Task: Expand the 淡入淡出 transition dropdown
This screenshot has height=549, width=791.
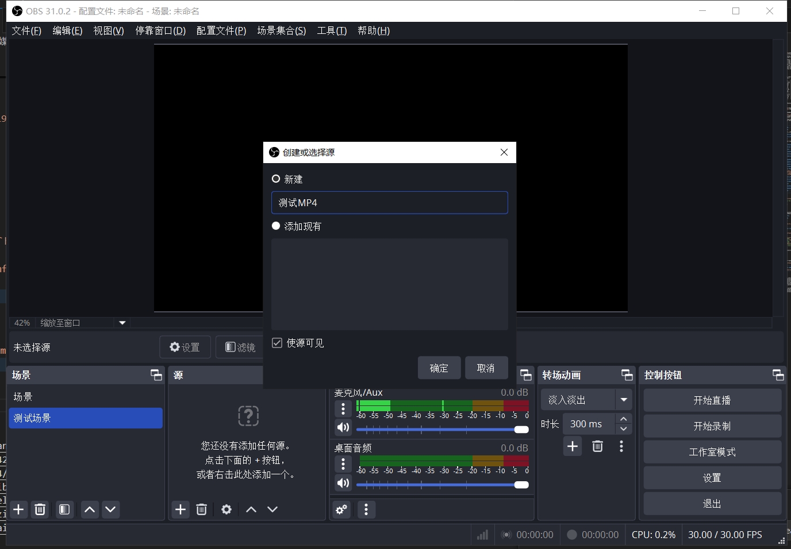Action: (x=624, y=400)
